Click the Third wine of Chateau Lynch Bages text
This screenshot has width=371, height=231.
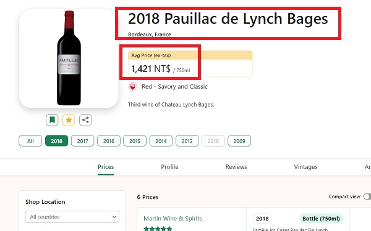point(171,105)
